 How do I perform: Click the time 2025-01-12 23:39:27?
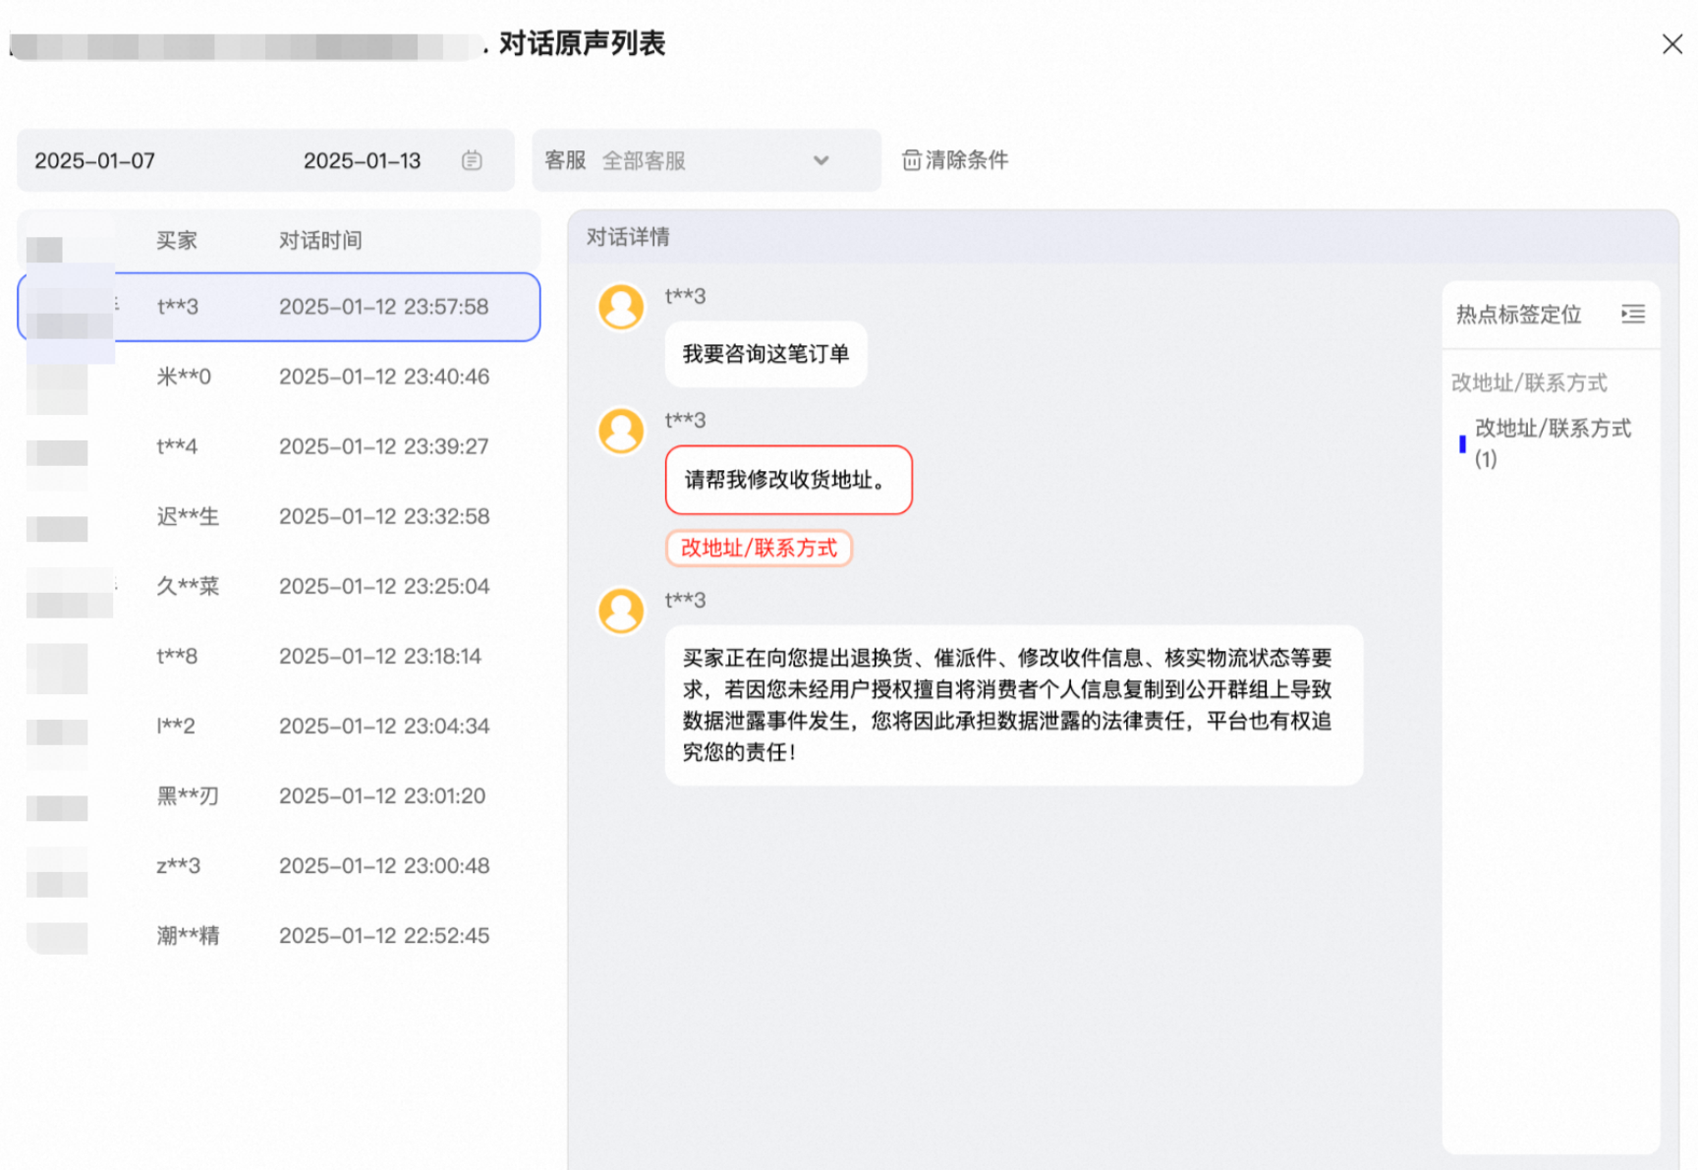click(383, 446)
